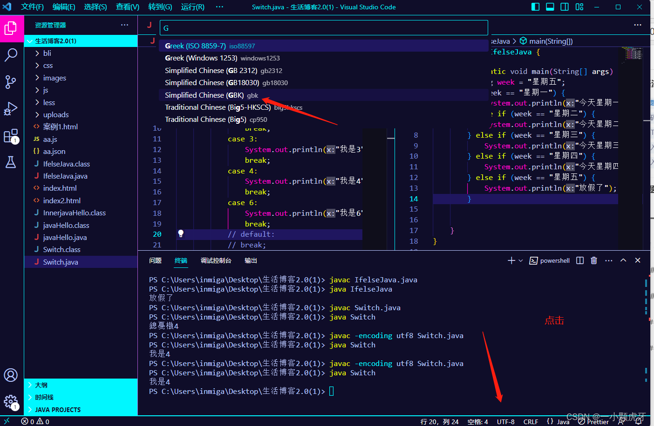Switch to the 调试控制台 panel tab
Viewport: 654px width, 426px height.
coord(216,260)
